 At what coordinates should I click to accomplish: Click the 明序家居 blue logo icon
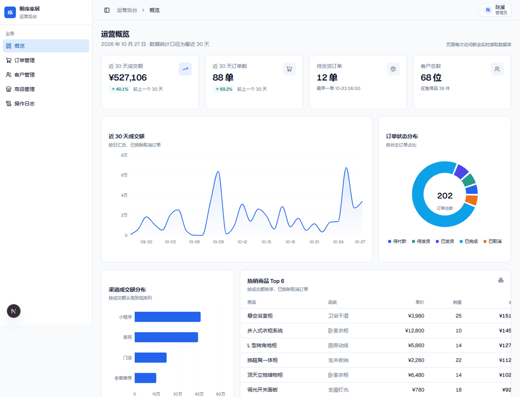tap(10, 12)
